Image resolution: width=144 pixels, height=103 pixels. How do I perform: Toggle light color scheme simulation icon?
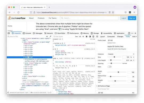(86, 36)
